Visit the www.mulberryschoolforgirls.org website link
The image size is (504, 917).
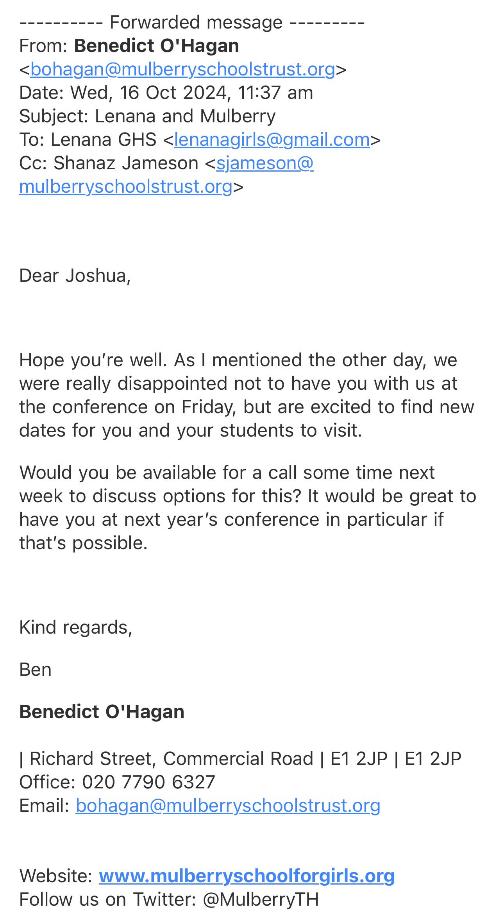point(247,876)
